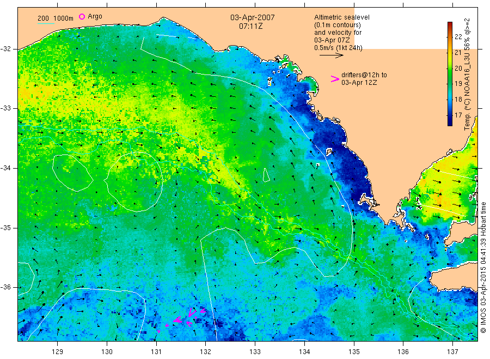Click the longitude axis label 134
This screenshot has width=490, height=359.
pyautogui.click(x=304, y=352)
